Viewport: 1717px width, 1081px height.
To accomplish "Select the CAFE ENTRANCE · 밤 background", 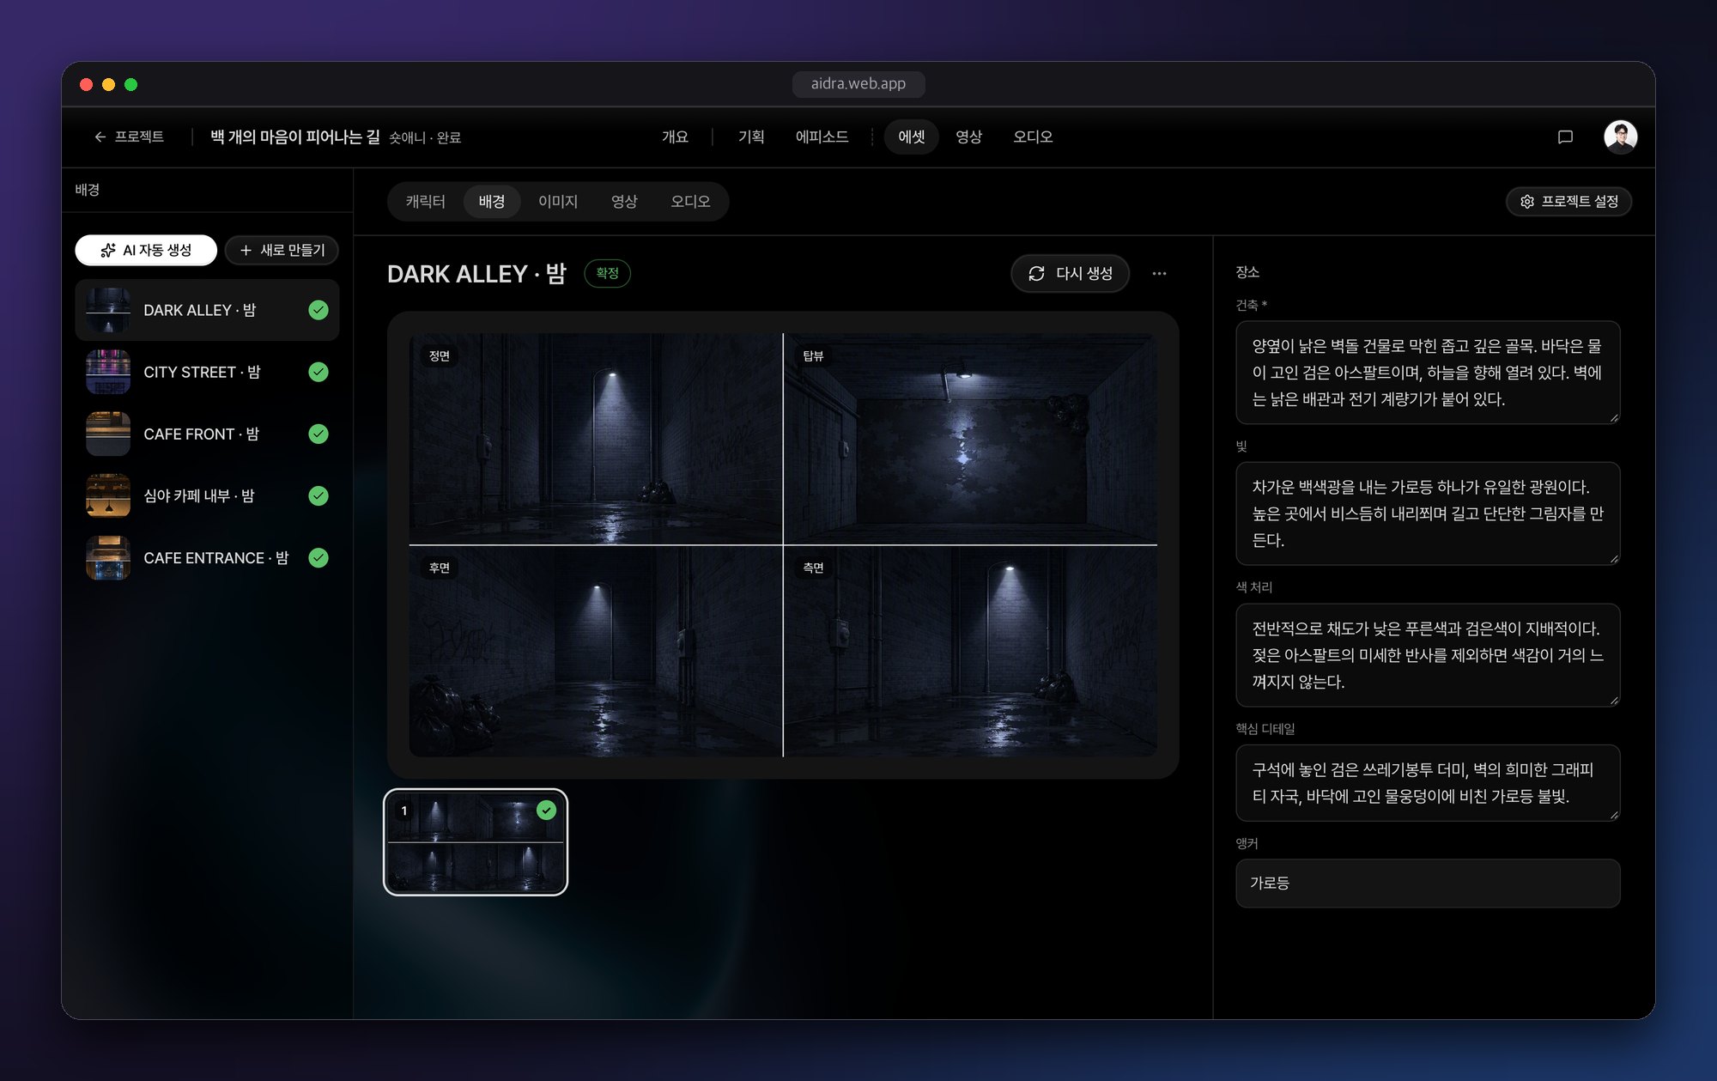I will [x=207, y=558].
